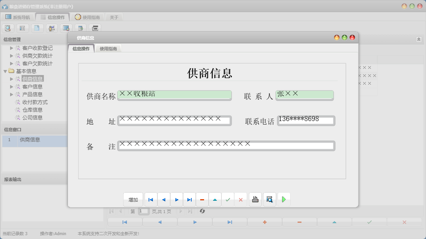Select 公司信息 in tree
The image size is (426, 239).
pos(32,118)
